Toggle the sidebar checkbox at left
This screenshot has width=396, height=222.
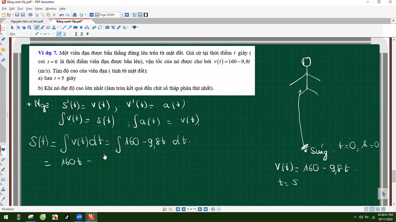click(x=3, y=29)
